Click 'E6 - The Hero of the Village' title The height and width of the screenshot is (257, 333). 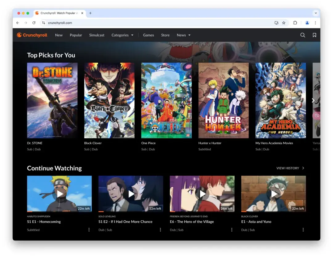(192, 222)
